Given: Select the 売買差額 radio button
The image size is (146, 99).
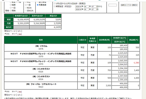Looking at the screenshot, I should pyautogui.click(x=38, y=5).
